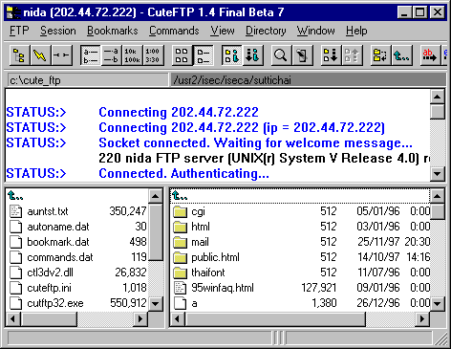Screen dimensions: 451x349
Task: Open the Directory menu
Action: click(x=266, y=31)
